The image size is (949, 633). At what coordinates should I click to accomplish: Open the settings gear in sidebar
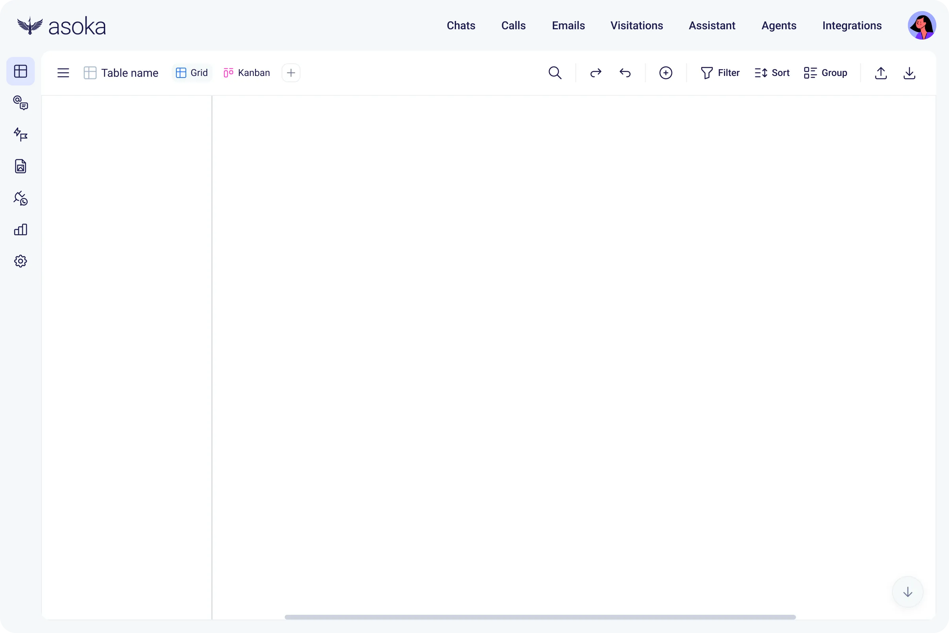[21, 261]
